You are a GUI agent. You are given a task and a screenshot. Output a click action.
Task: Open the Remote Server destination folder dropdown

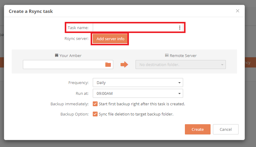click(x=181, y=64)
